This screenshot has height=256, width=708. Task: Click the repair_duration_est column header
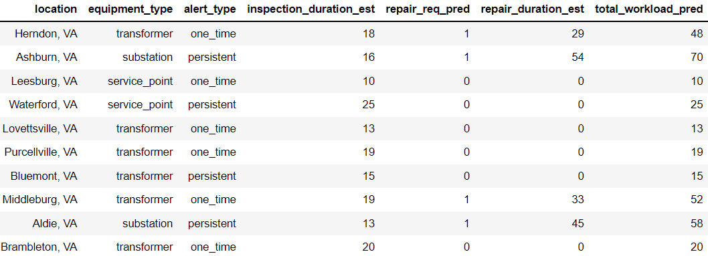click(x=533, y=9)
